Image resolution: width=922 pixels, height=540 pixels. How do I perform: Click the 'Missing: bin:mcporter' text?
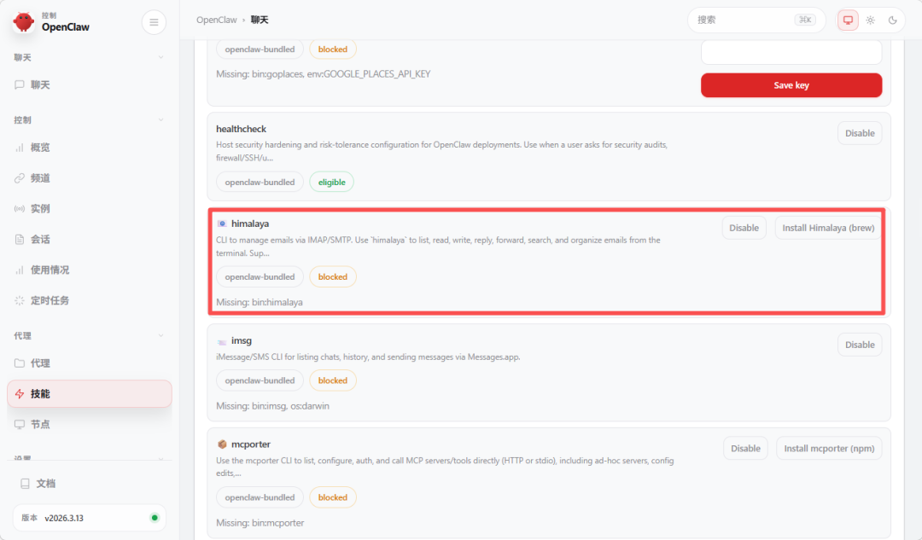pyautogui.click(x=260, y=523)
